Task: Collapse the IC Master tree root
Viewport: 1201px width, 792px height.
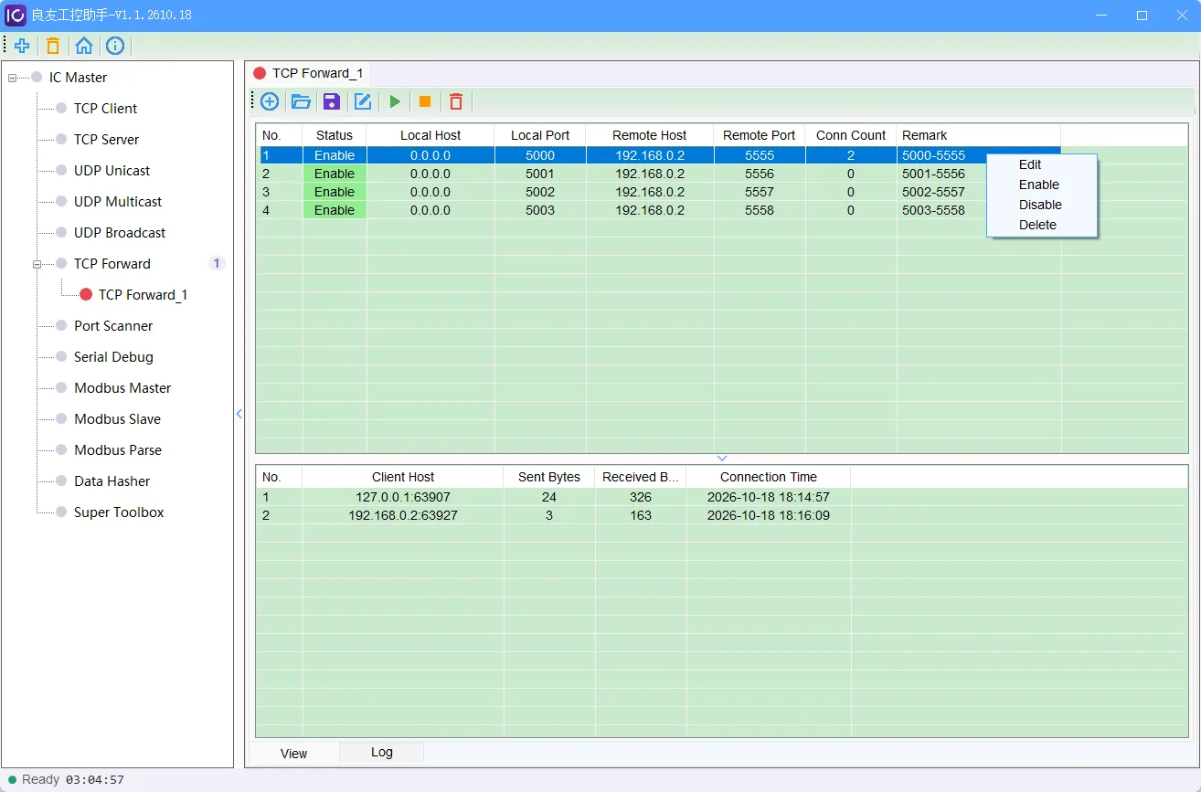Action: pos(13,78)
